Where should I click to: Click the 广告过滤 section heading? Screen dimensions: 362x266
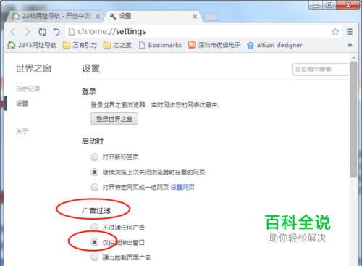tap(96, 211)
